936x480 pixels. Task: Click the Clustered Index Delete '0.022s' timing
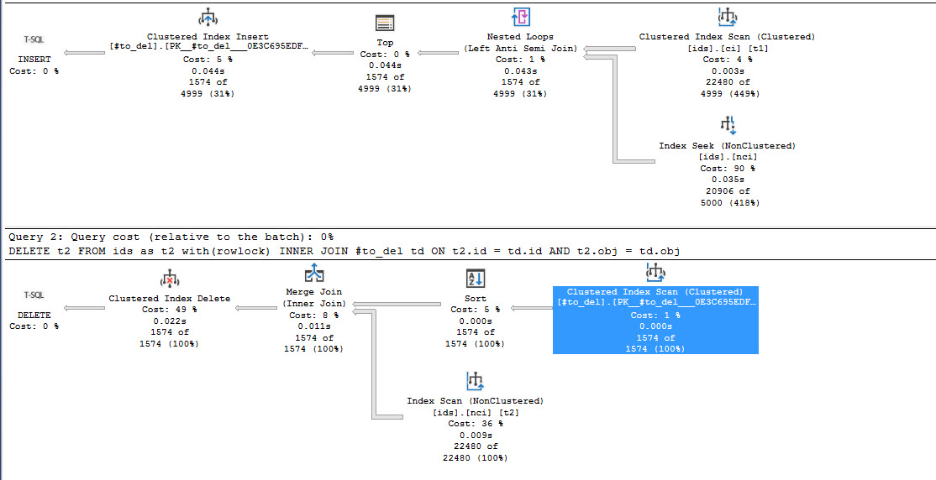[170, 321]
